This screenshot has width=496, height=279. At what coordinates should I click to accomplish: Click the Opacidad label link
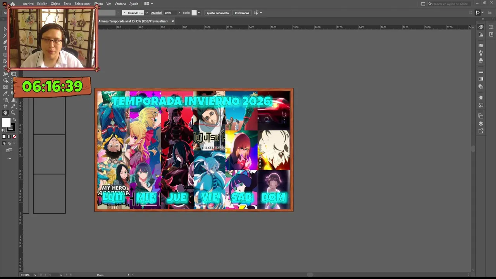[x=157, y=13]
